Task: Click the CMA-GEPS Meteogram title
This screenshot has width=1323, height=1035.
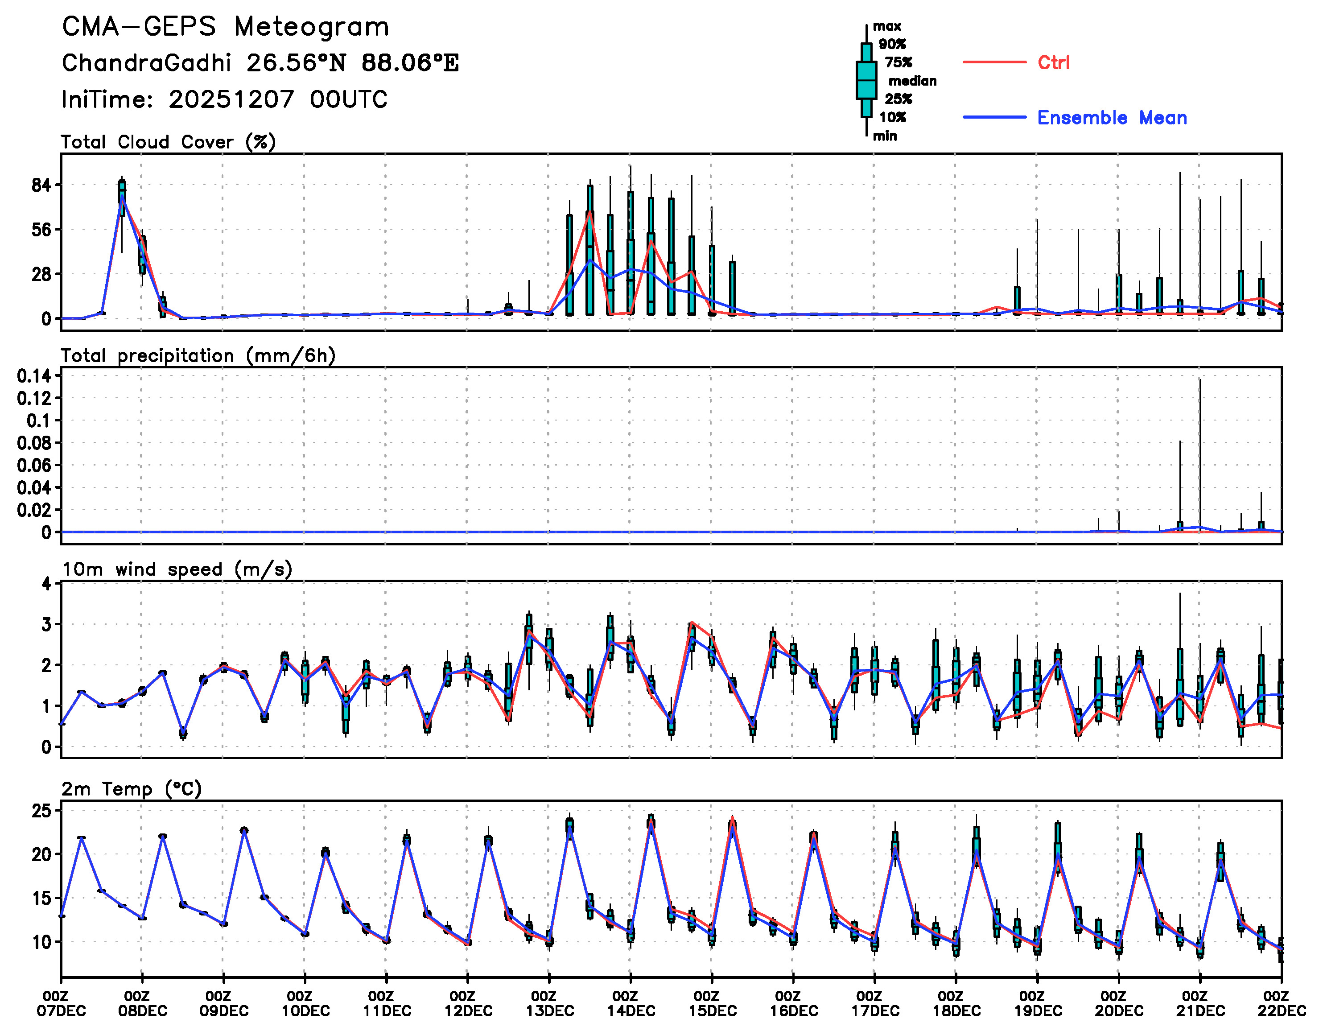Action: (x=225, y=27)
